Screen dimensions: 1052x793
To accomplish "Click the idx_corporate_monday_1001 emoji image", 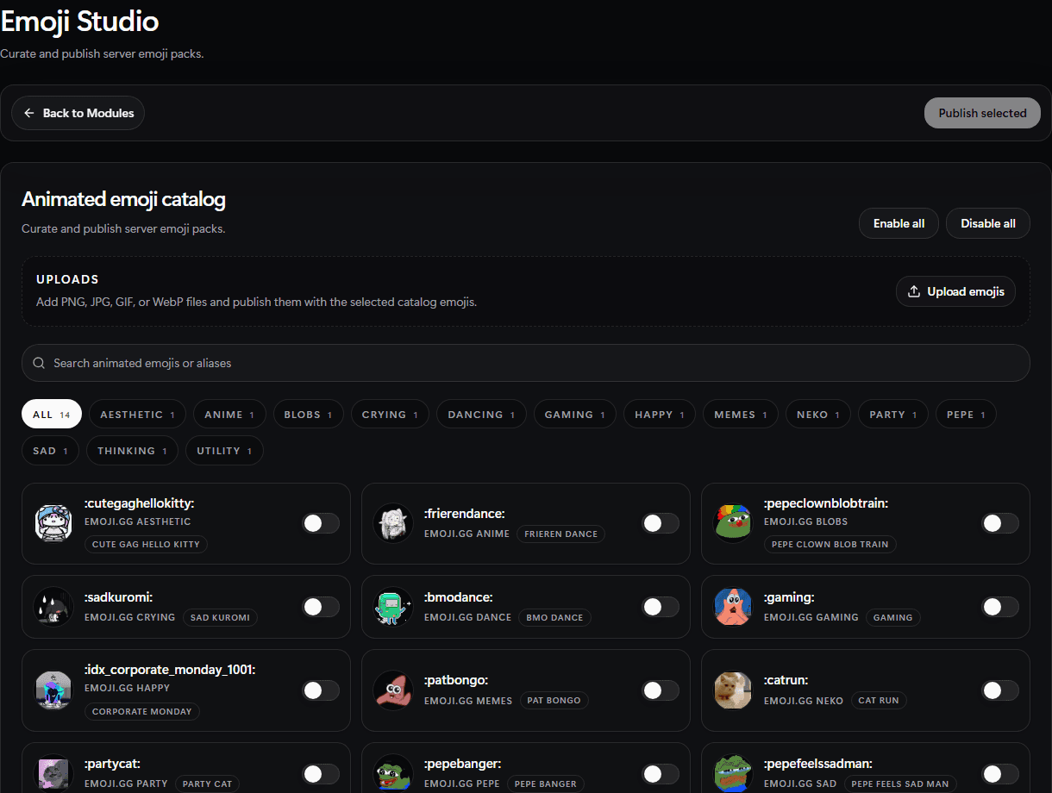I will [53, 690].
